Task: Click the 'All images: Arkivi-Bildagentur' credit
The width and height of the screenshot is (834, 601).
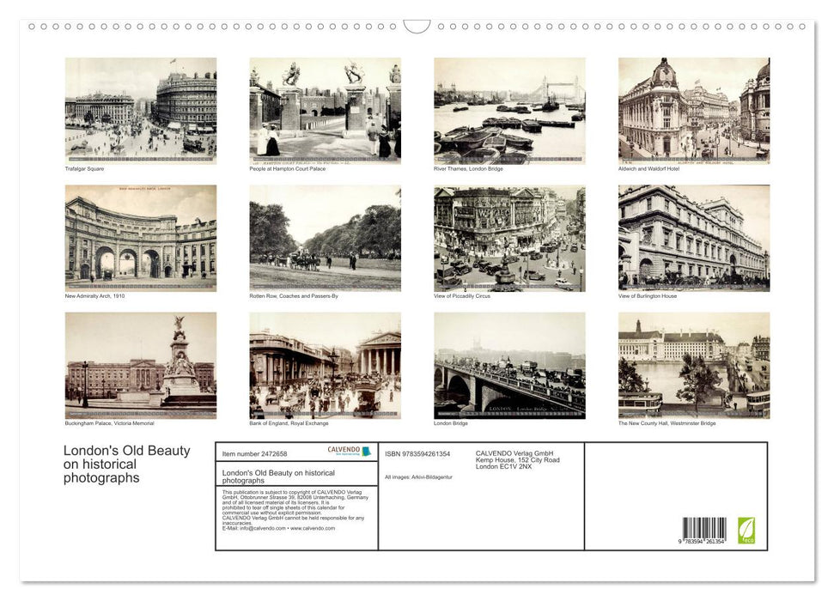Action: (x=418, y=477)
